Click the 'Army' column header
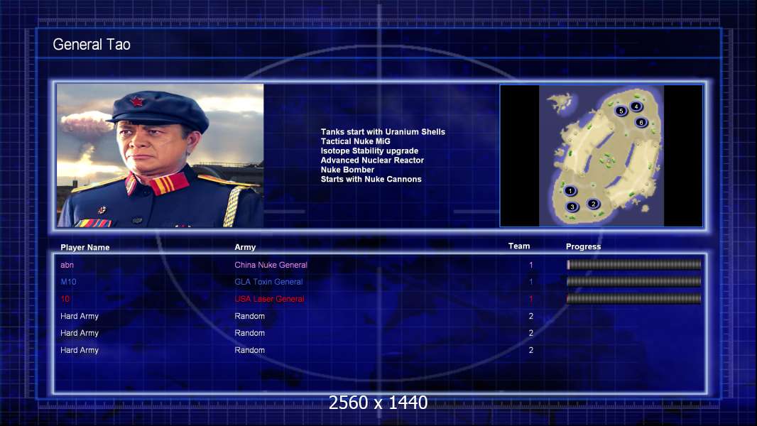Viewport: 757px width, 426px height. point(245,247)
